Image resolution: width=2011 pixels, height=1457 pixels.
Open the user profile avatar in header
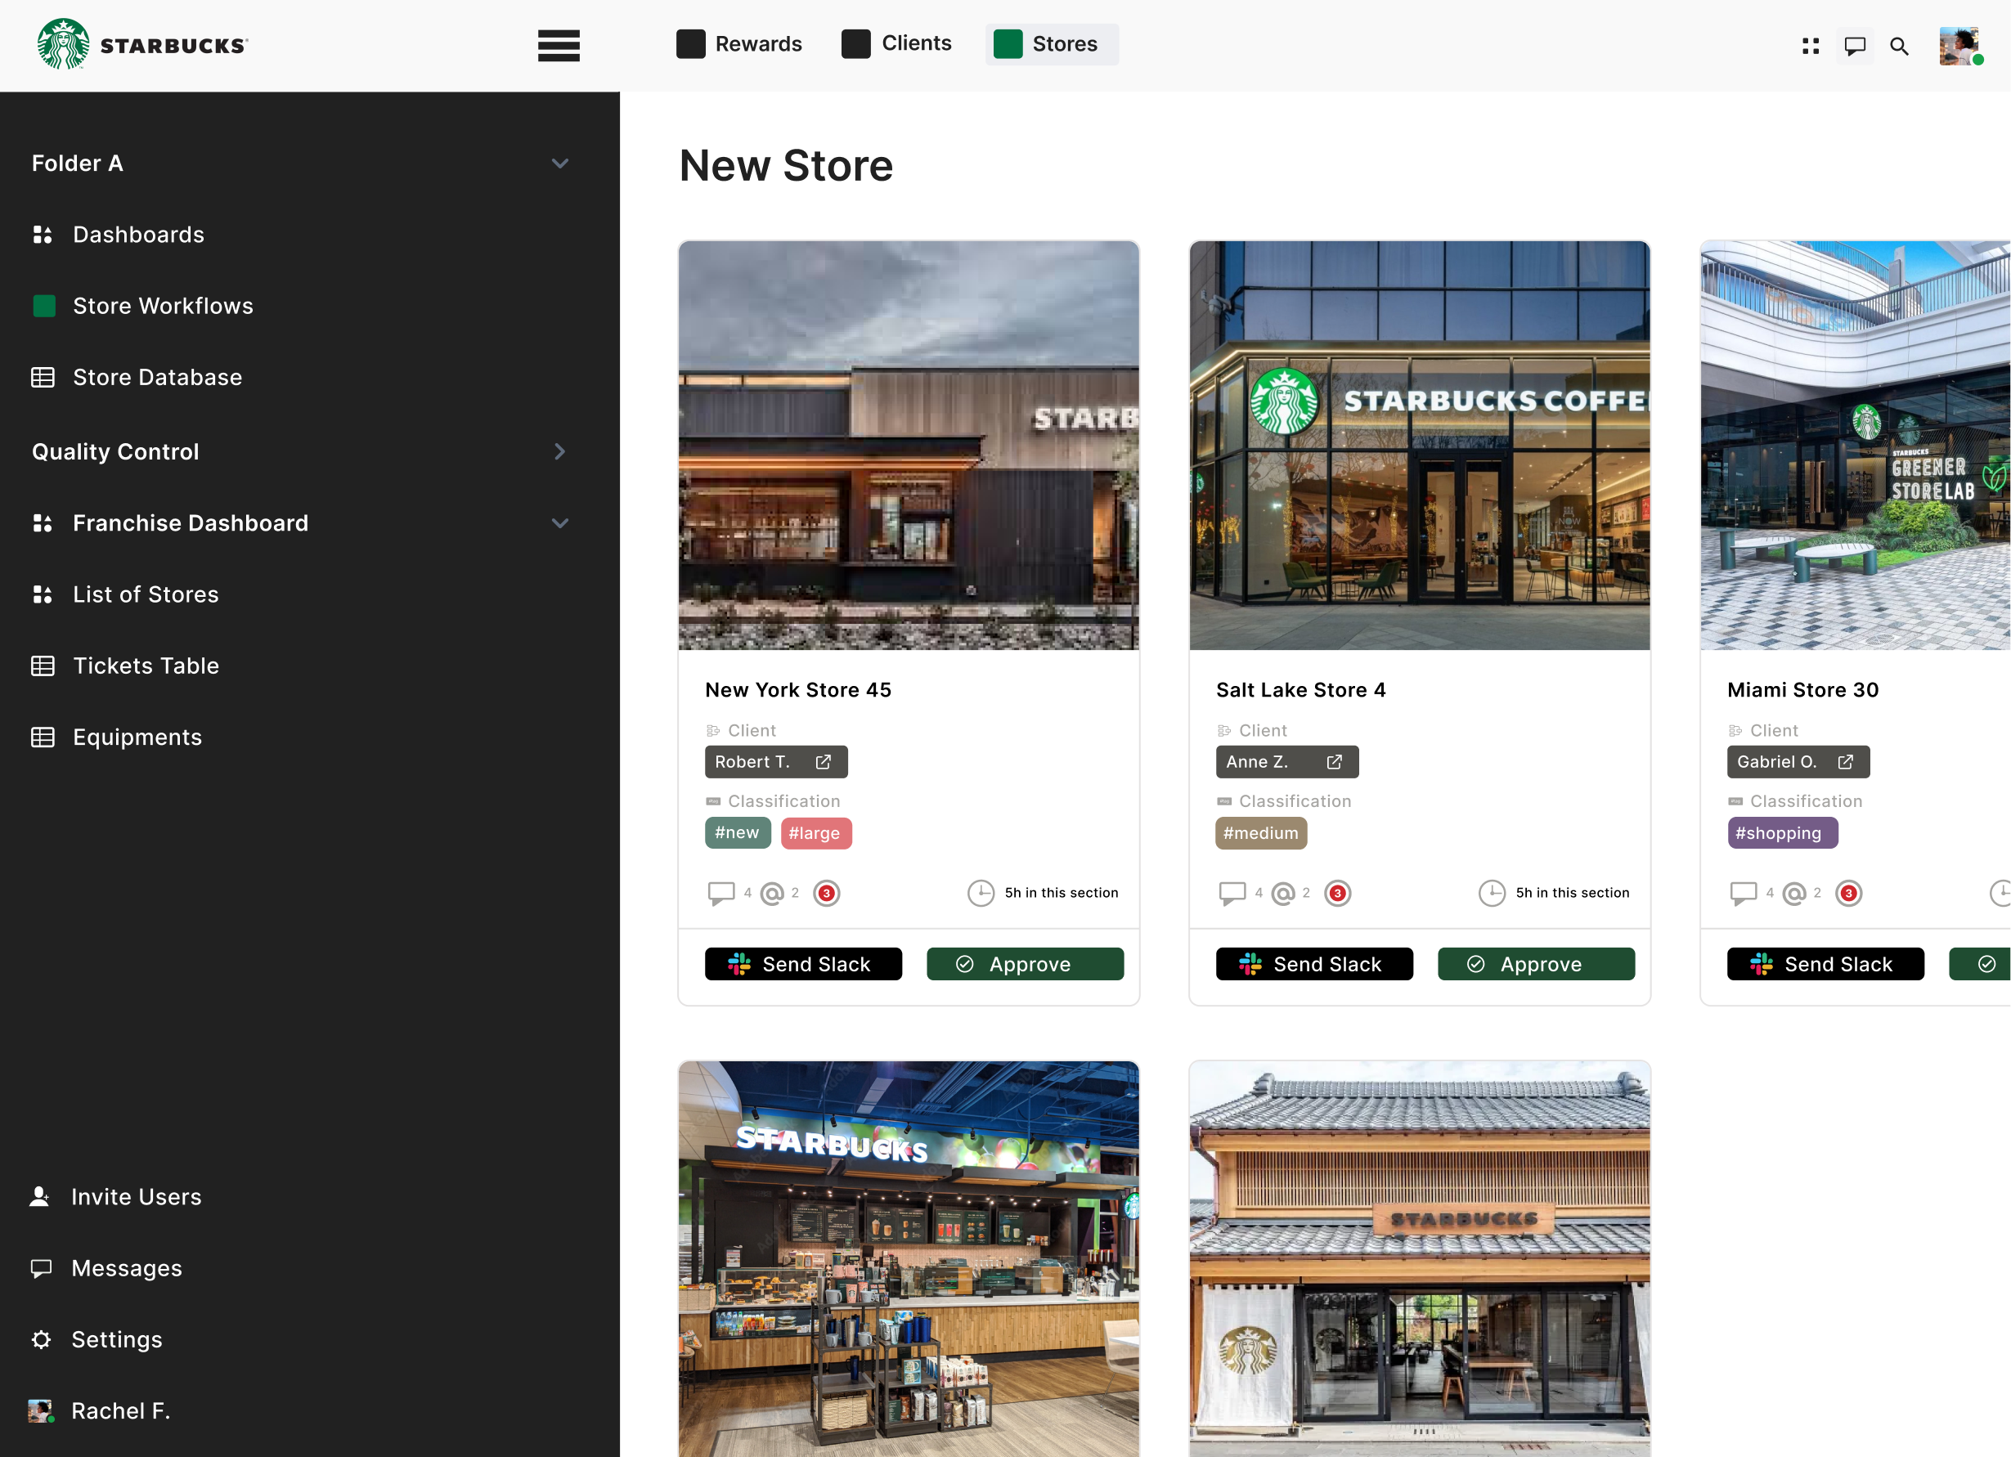1959,46
